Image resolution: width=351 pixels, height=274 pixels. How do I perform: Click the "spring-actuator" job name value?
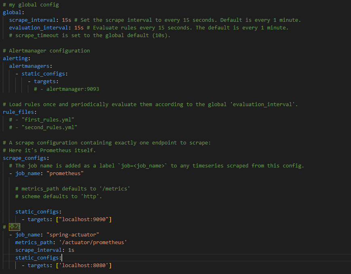[73, 235]
